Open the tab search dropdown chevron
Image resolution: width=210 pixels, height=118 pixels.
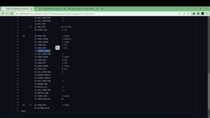tap(188, 9)
